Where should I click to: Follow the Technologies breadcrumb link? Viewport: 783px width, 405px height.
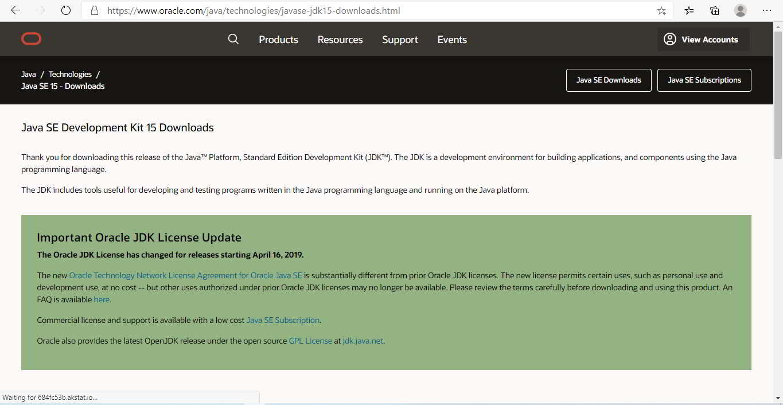click(x=70, y=74)
